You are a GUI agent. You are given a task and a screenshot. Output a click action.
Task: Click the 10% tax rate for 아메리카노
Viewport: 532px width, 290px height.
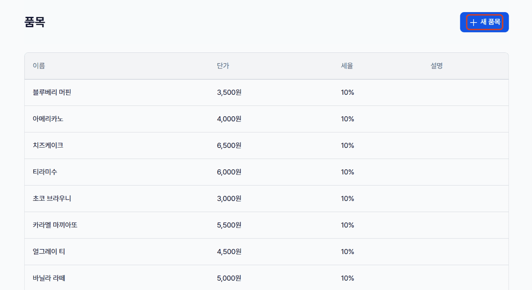pyautogui.click(x=347, y=119)
